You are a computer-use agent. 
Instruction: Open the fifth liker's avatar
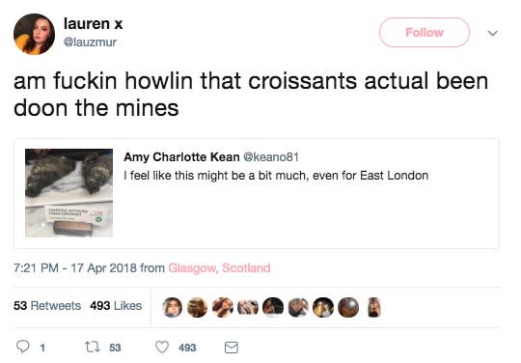[x=273, y=307]
